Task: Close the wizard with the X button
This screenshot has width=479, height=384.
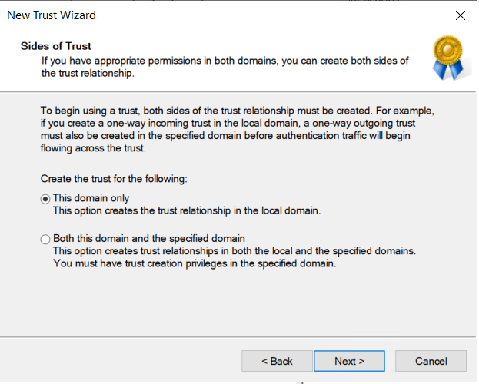Action: click(461, 15)
